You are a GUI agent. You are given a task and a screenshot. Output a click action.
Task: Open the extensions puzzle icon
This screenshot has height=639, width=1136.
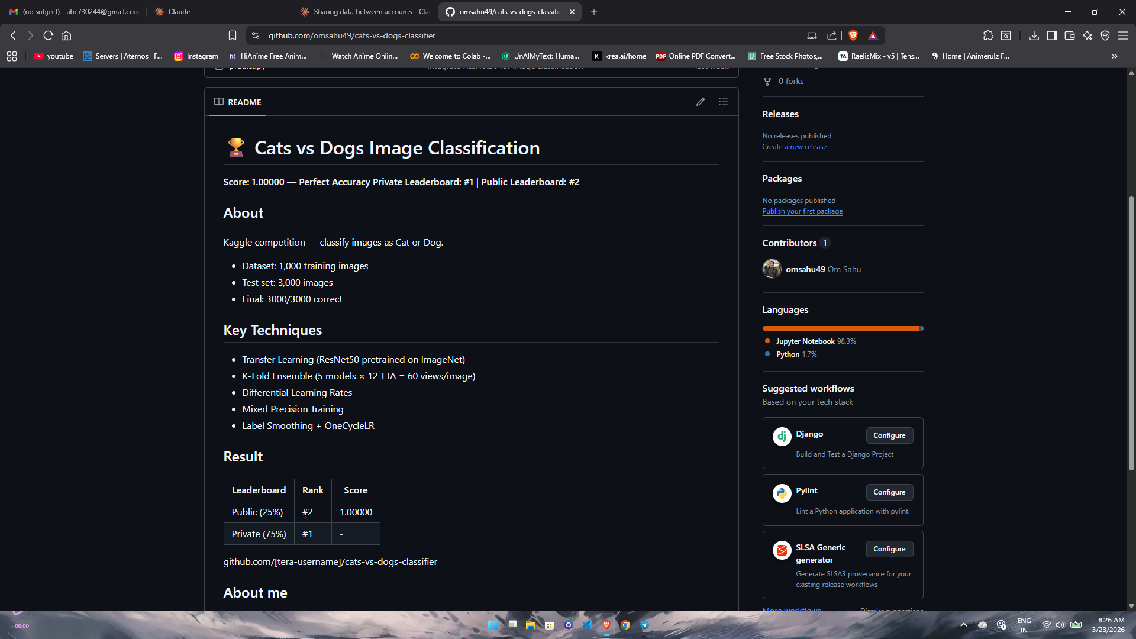pos(987,35)
